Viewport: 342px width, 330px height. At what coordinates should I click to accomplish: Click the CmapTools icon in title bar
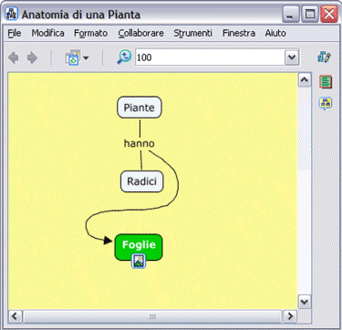(x=11, y=14)
